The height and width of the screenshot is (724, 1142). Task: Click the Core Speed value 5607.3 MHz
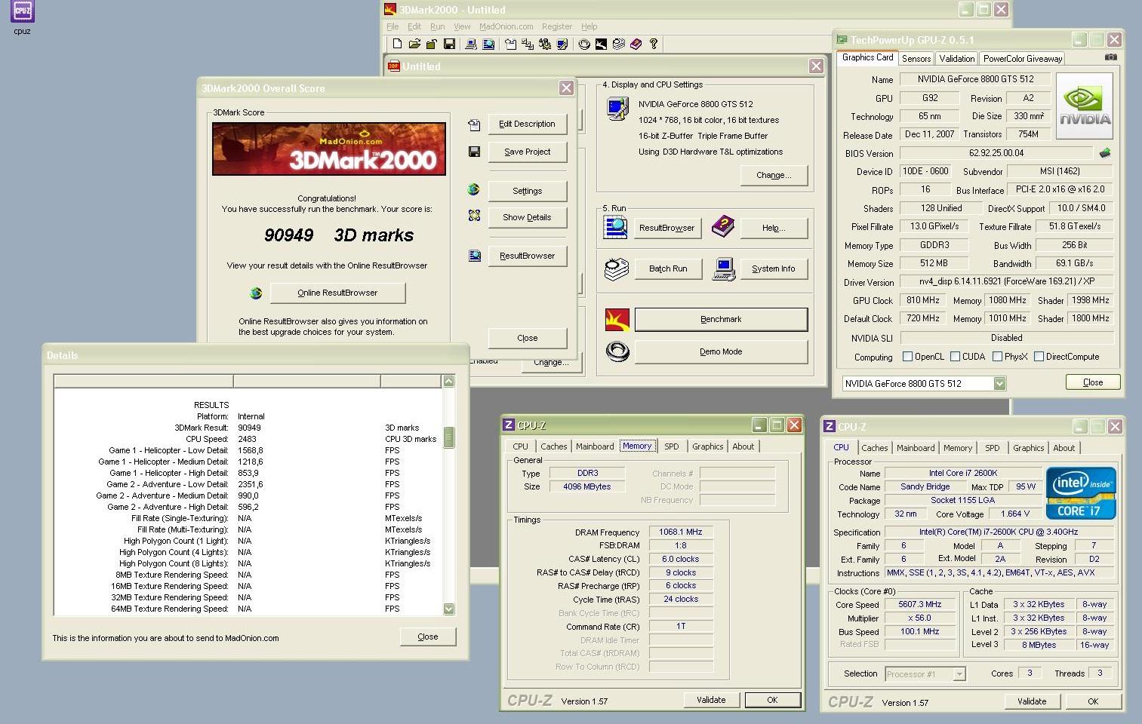919,604
